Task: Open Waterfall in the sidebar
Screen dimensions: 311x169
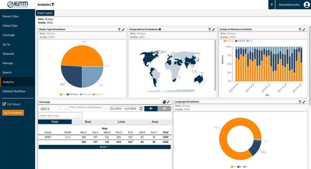Action: (8, 54)
